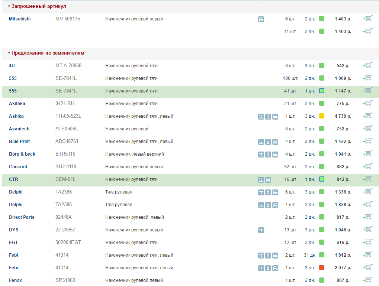Viewport: 379px width, 286px height.
Task: Add Mitsubishi MR 508135 6-piece offer to cart
Action: [x=367, y=19]
